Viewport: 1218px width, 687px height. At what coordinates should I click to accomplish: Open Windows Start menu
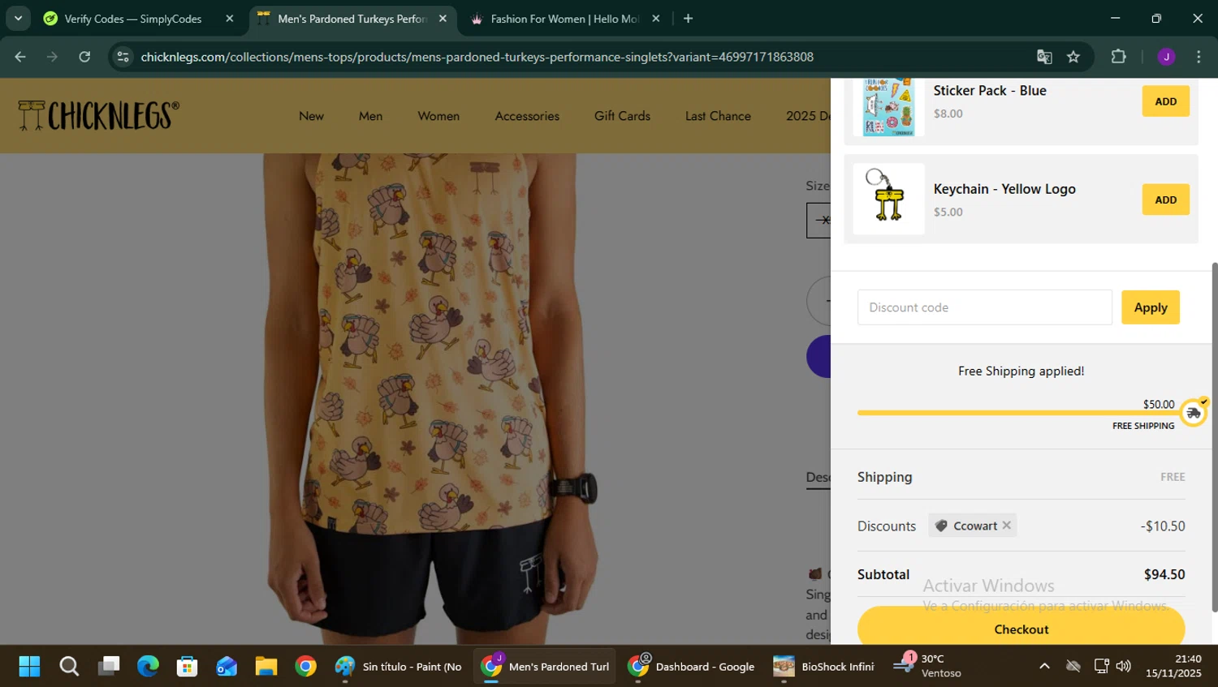29,667
